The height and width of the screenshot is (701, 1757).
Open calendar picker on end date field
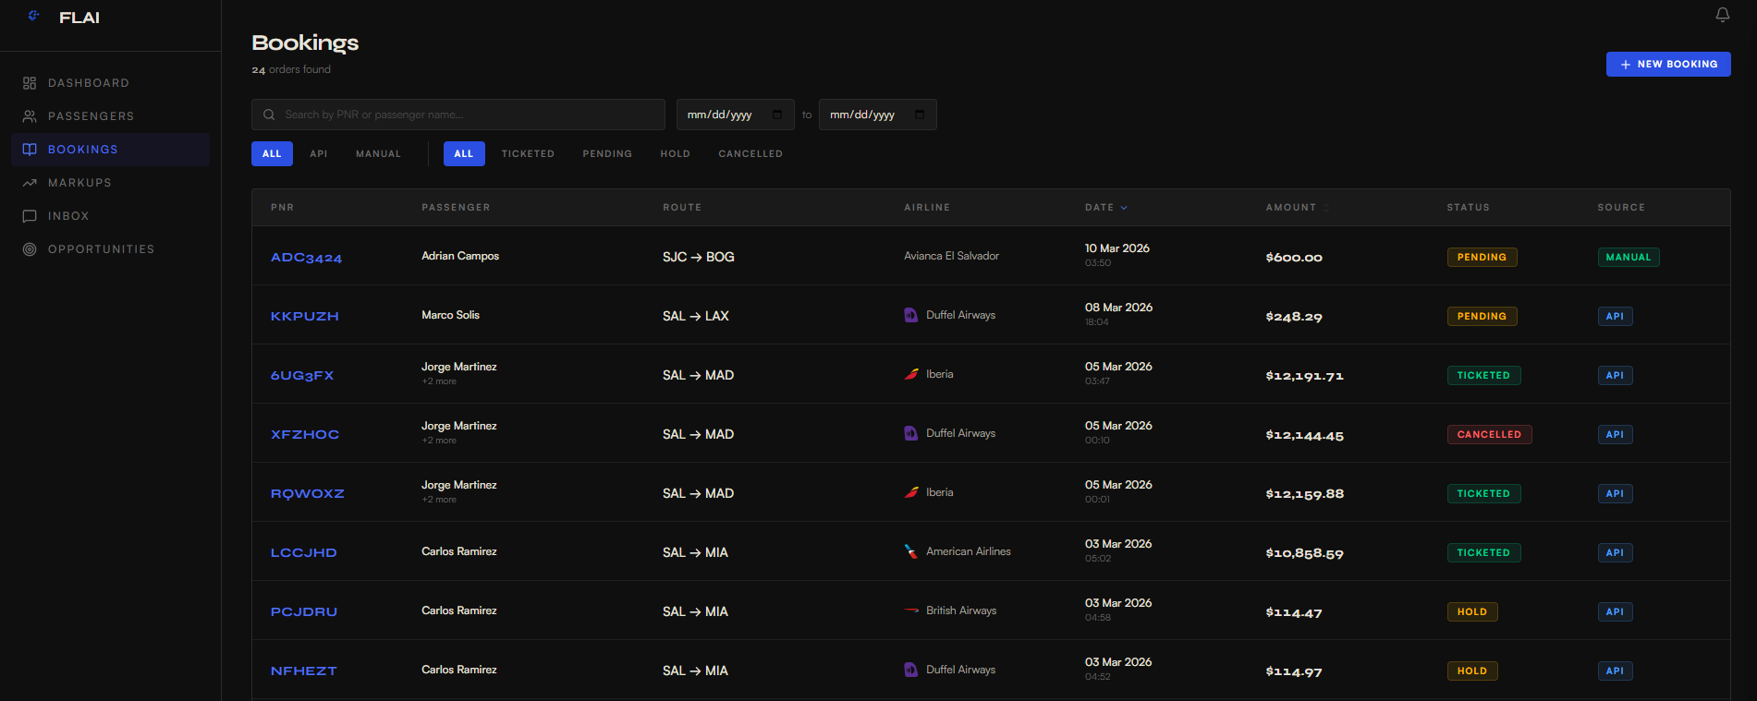point(920,115)
